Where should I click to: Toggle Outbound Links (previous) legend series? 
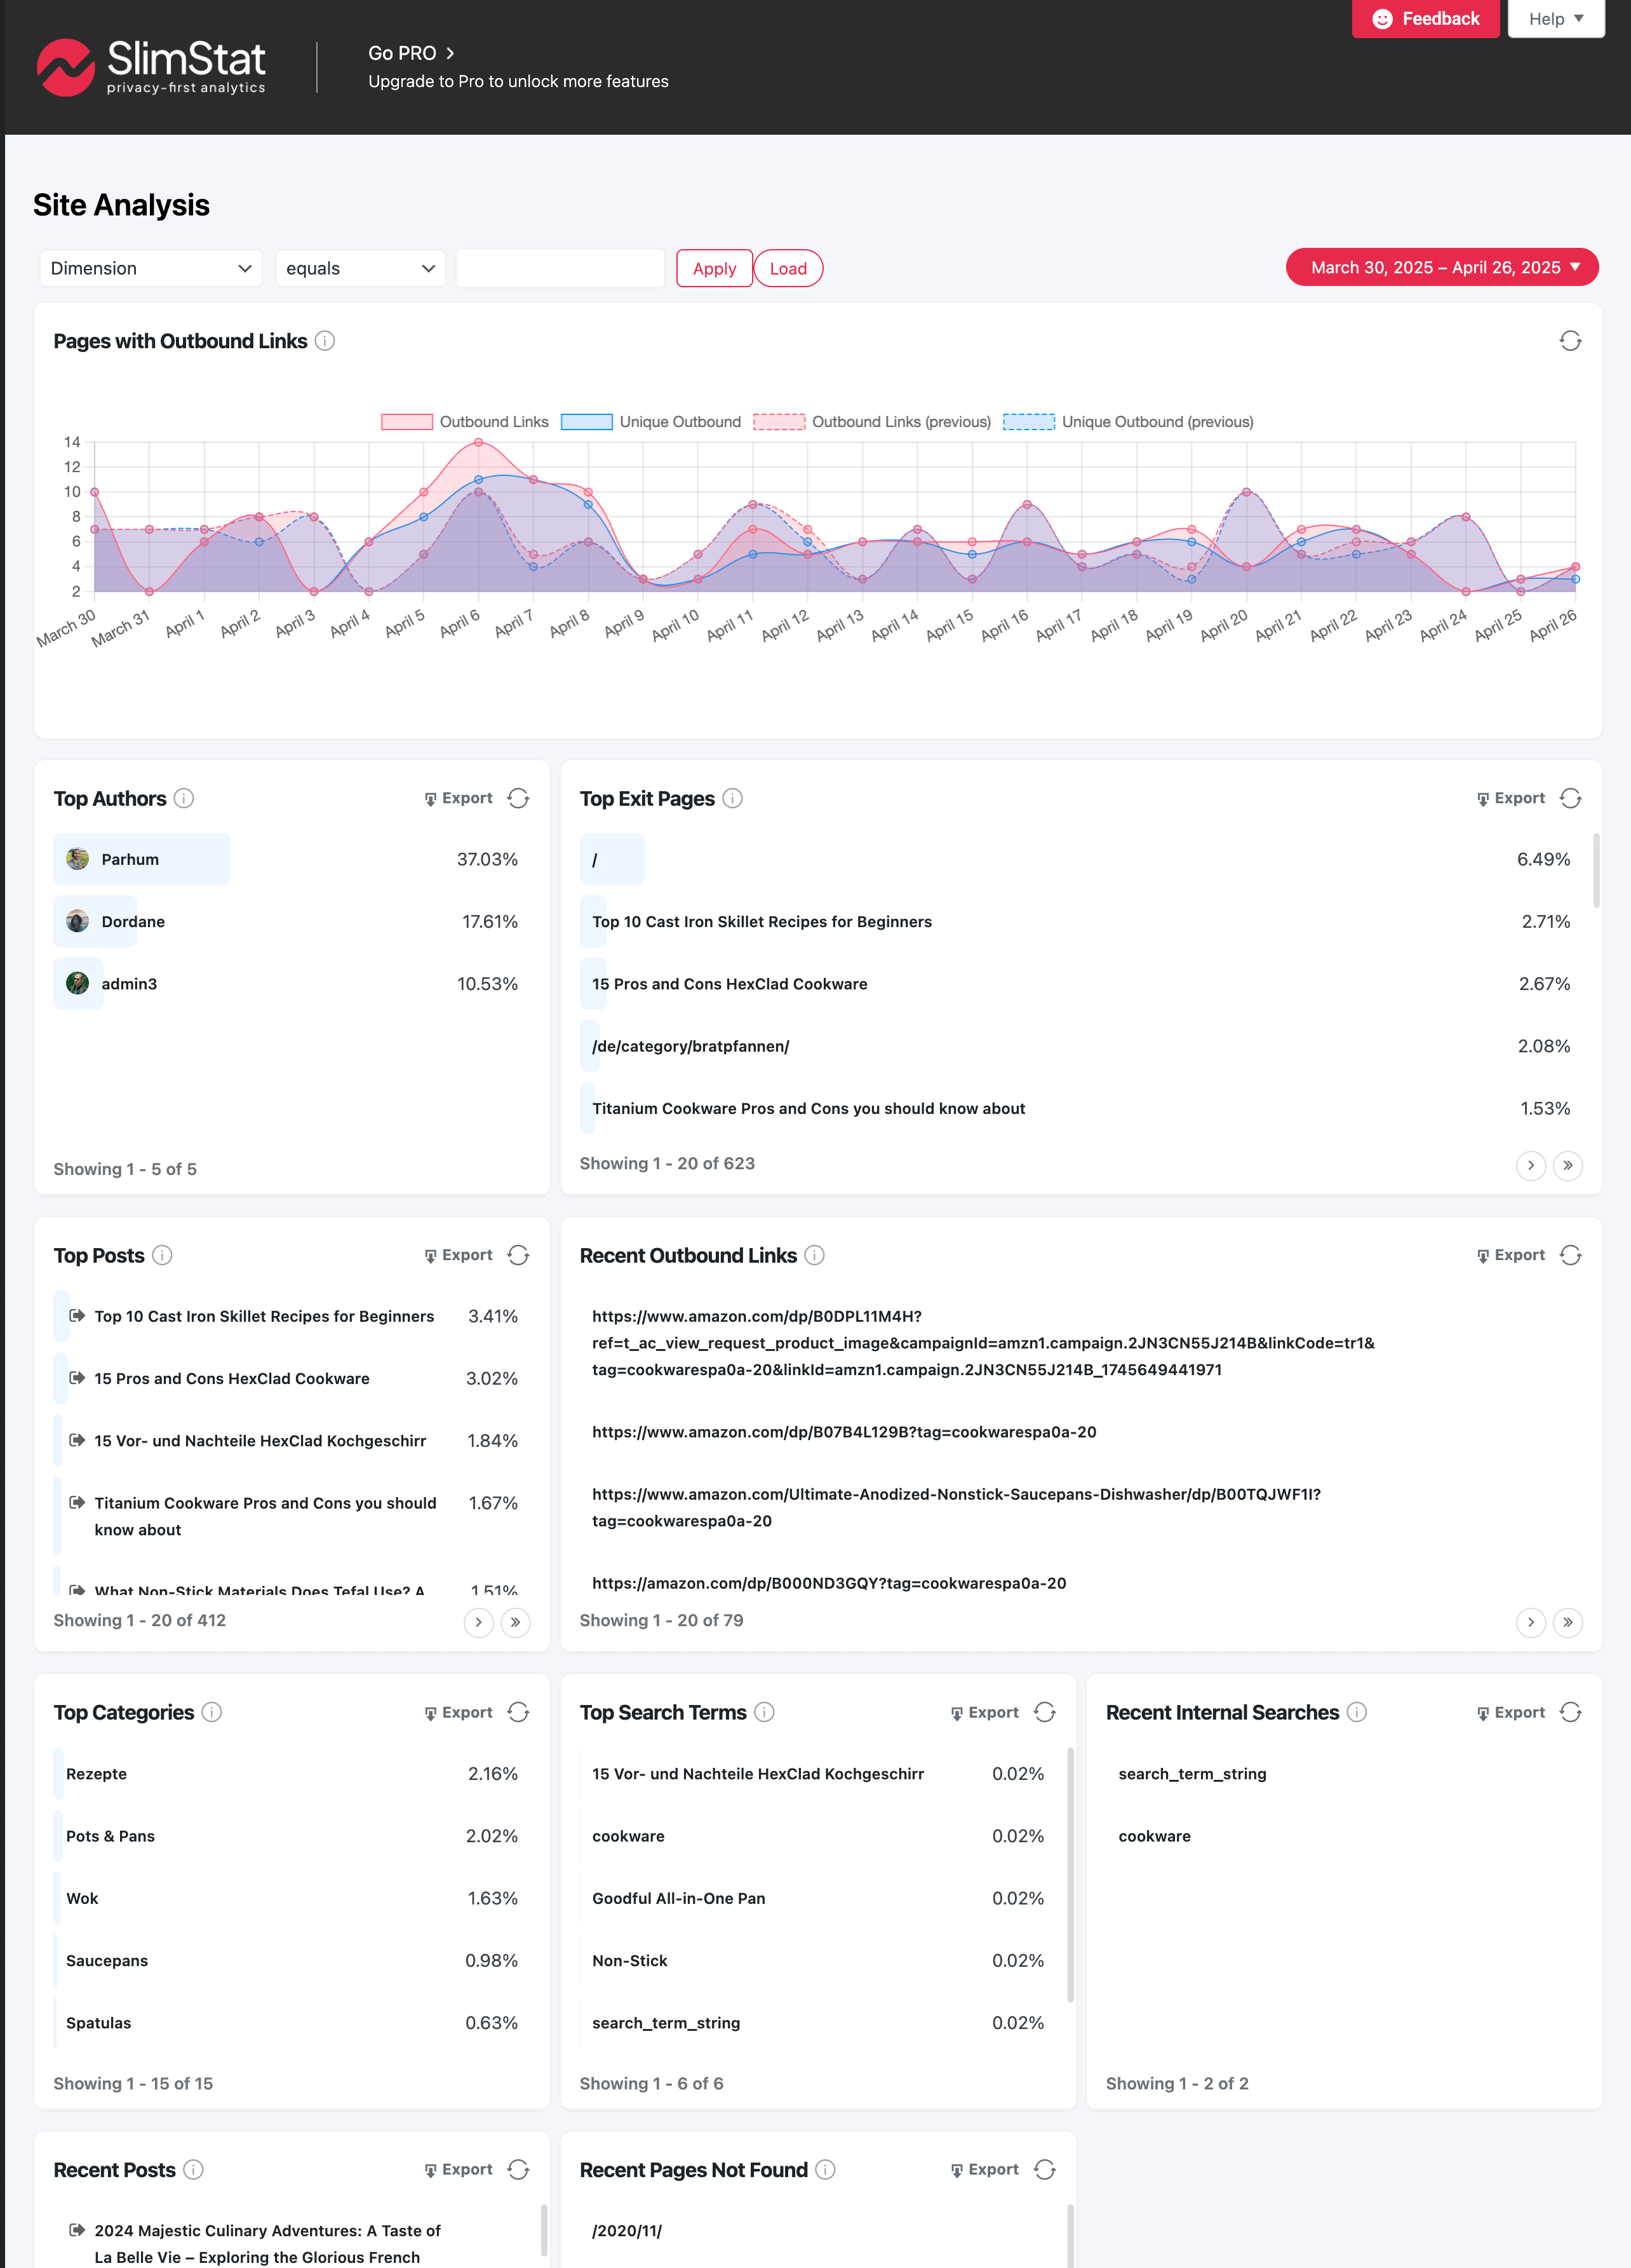(873, 422)
